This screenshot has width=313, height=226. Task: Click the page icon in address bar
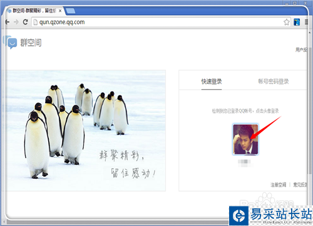pos(36,22)
